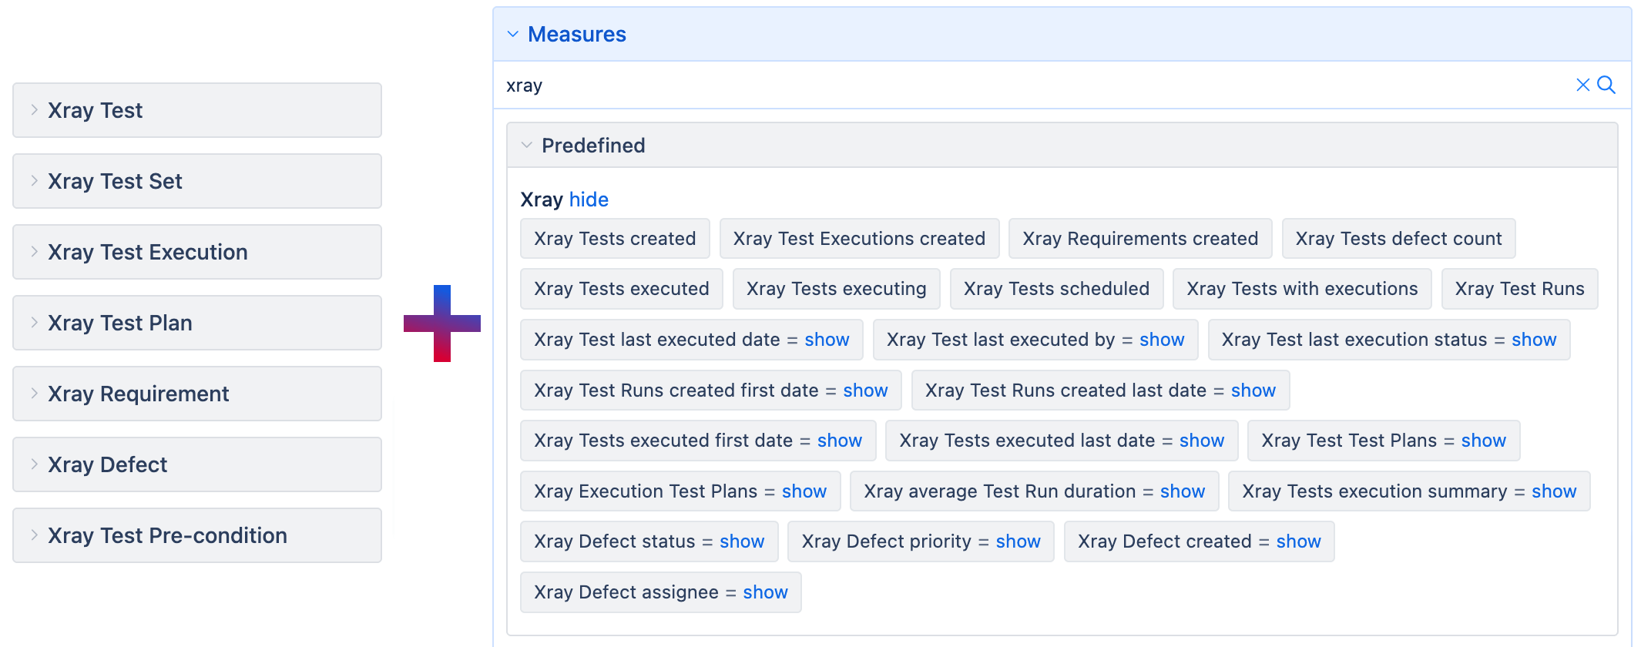1641x647 pixels.
Task: Expand the Xray Defect dimension
Action: pos(35,464)
